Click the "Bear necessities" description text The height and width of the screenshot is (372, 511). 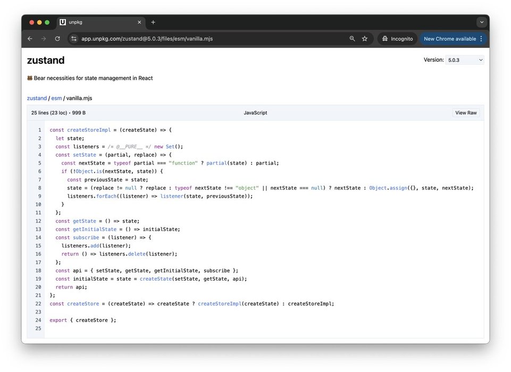[93, 78]
